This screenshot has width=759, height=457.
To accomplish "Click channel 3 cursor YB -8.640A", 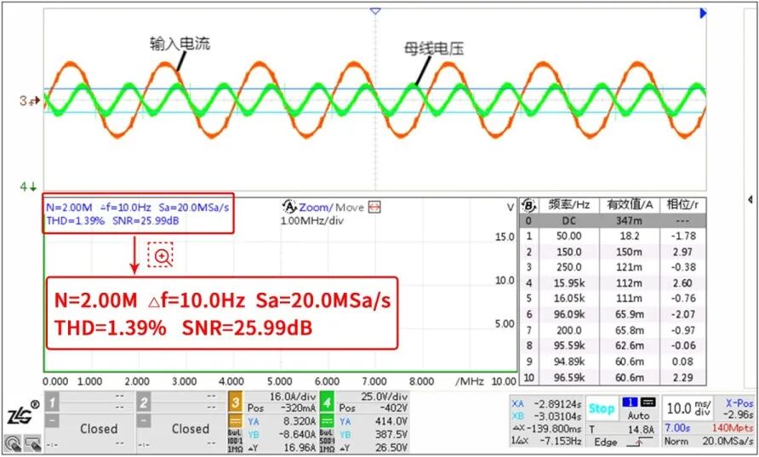I will pyautogui.click(x=282, y=434).
